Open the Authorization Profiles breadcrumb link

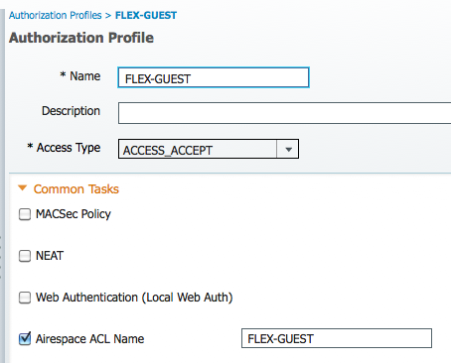(x=56, y=15)
